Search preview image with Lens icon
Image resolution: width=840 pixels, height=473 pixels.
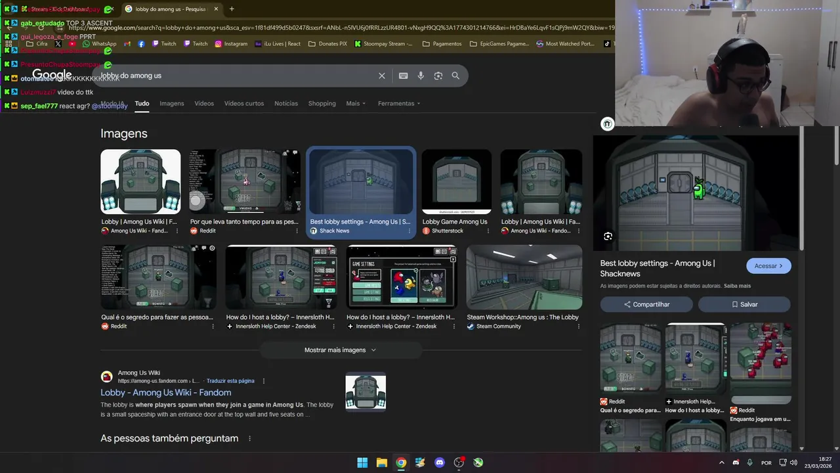click(608, 236)
